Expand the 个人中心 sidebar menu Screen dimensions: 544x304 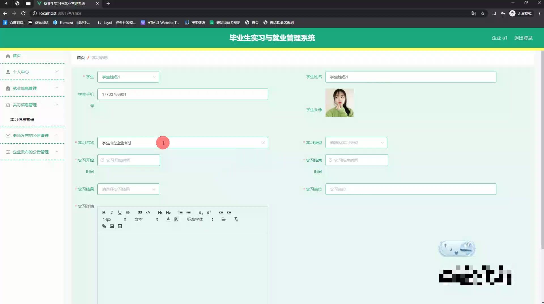point(32,72)
